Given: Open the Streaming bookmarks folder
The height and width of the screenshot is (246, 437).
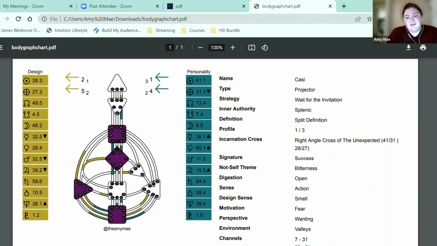Looking at the screenshot, I should pyautogui.click(x=161, y=30).
